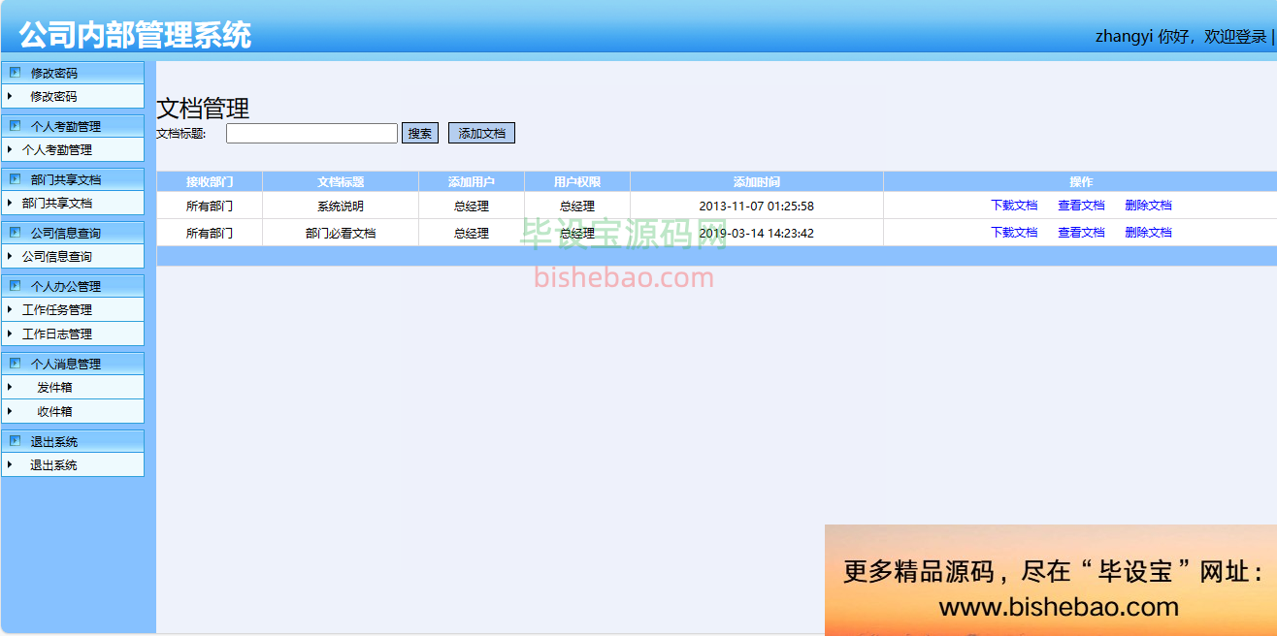Click the arrow next to 工作日志管理
The width and height of the screenshot is (1277, 636).
click(x=10, y=334)
